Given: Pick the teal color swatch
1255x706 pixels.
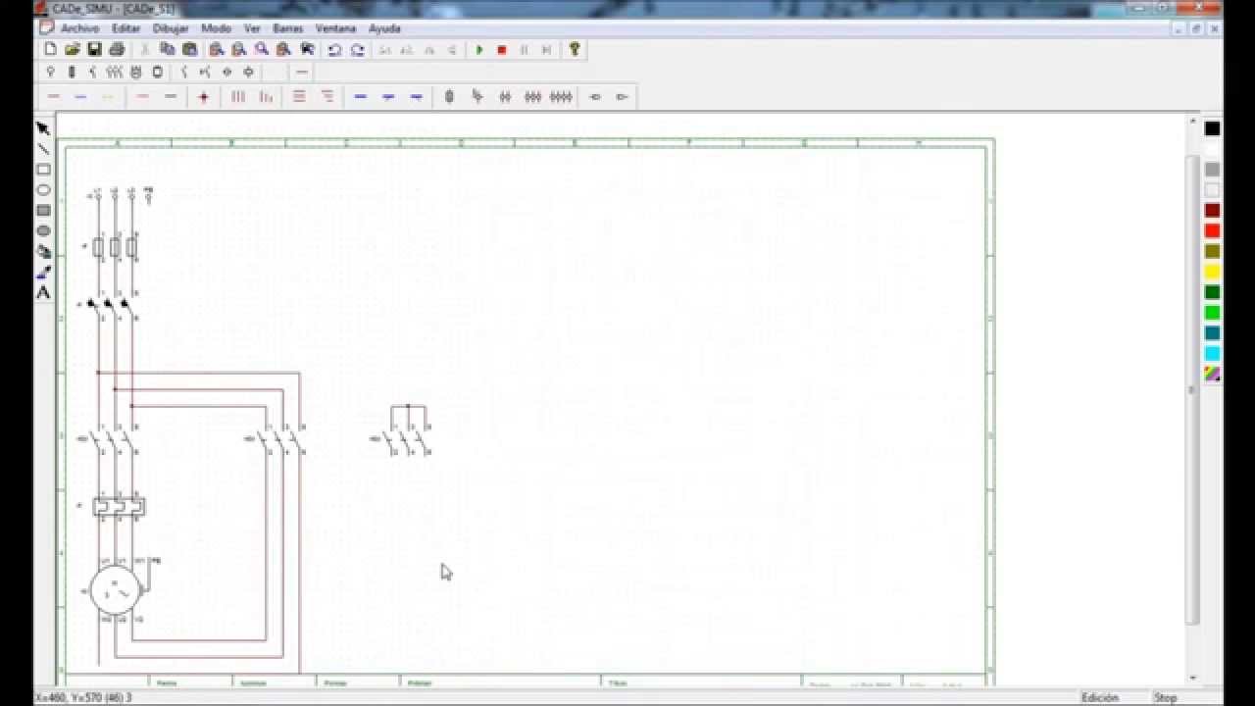Looking at the screenshot, I should point(1213,333).
